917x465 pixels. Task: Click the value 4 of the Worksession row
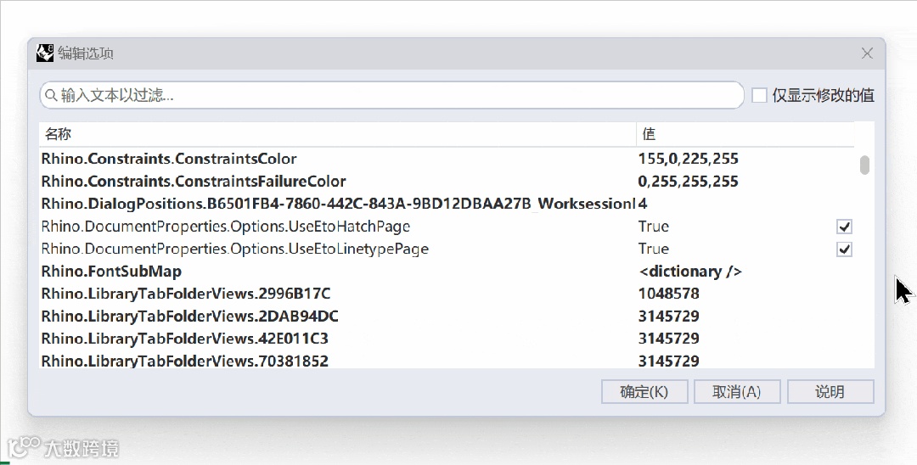tap(643, 204)
